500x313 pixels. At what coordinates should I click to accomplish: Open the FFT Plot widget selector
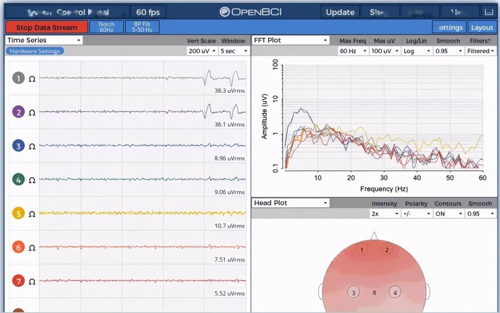click(291, 40)
